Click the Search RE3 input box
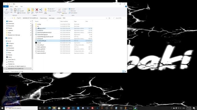This screenshot has height=110, width=197. point(119,18)
